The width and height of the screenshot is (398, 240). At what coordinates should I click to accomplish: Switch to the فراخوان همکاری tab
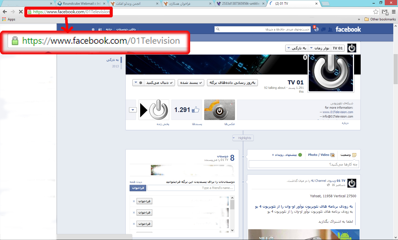coord(188,4)
